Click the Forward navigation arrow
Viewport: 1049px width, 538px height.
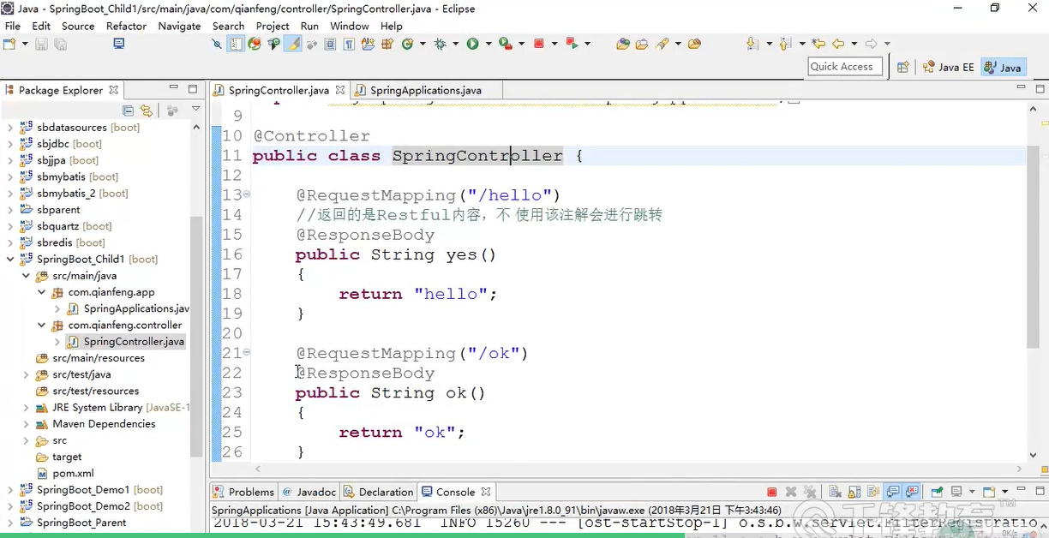[872, 44]
